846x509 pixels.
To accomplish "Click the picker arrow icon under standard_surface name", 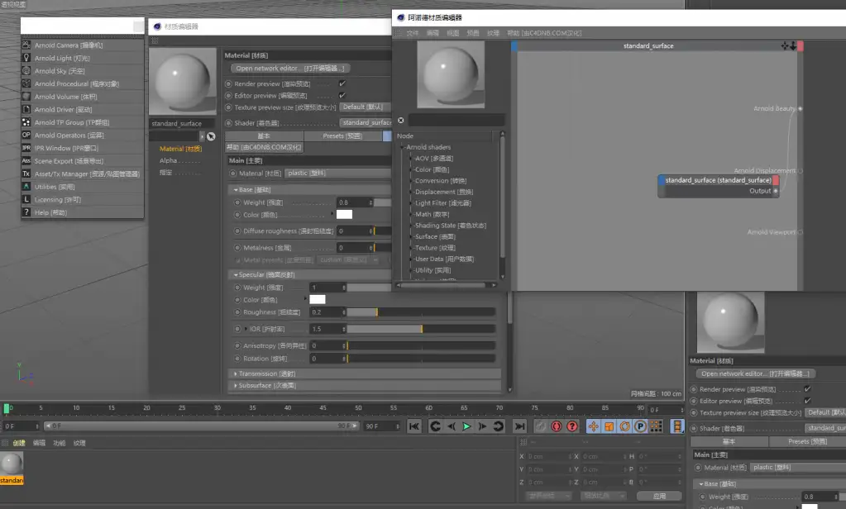I will coord(211,136).
